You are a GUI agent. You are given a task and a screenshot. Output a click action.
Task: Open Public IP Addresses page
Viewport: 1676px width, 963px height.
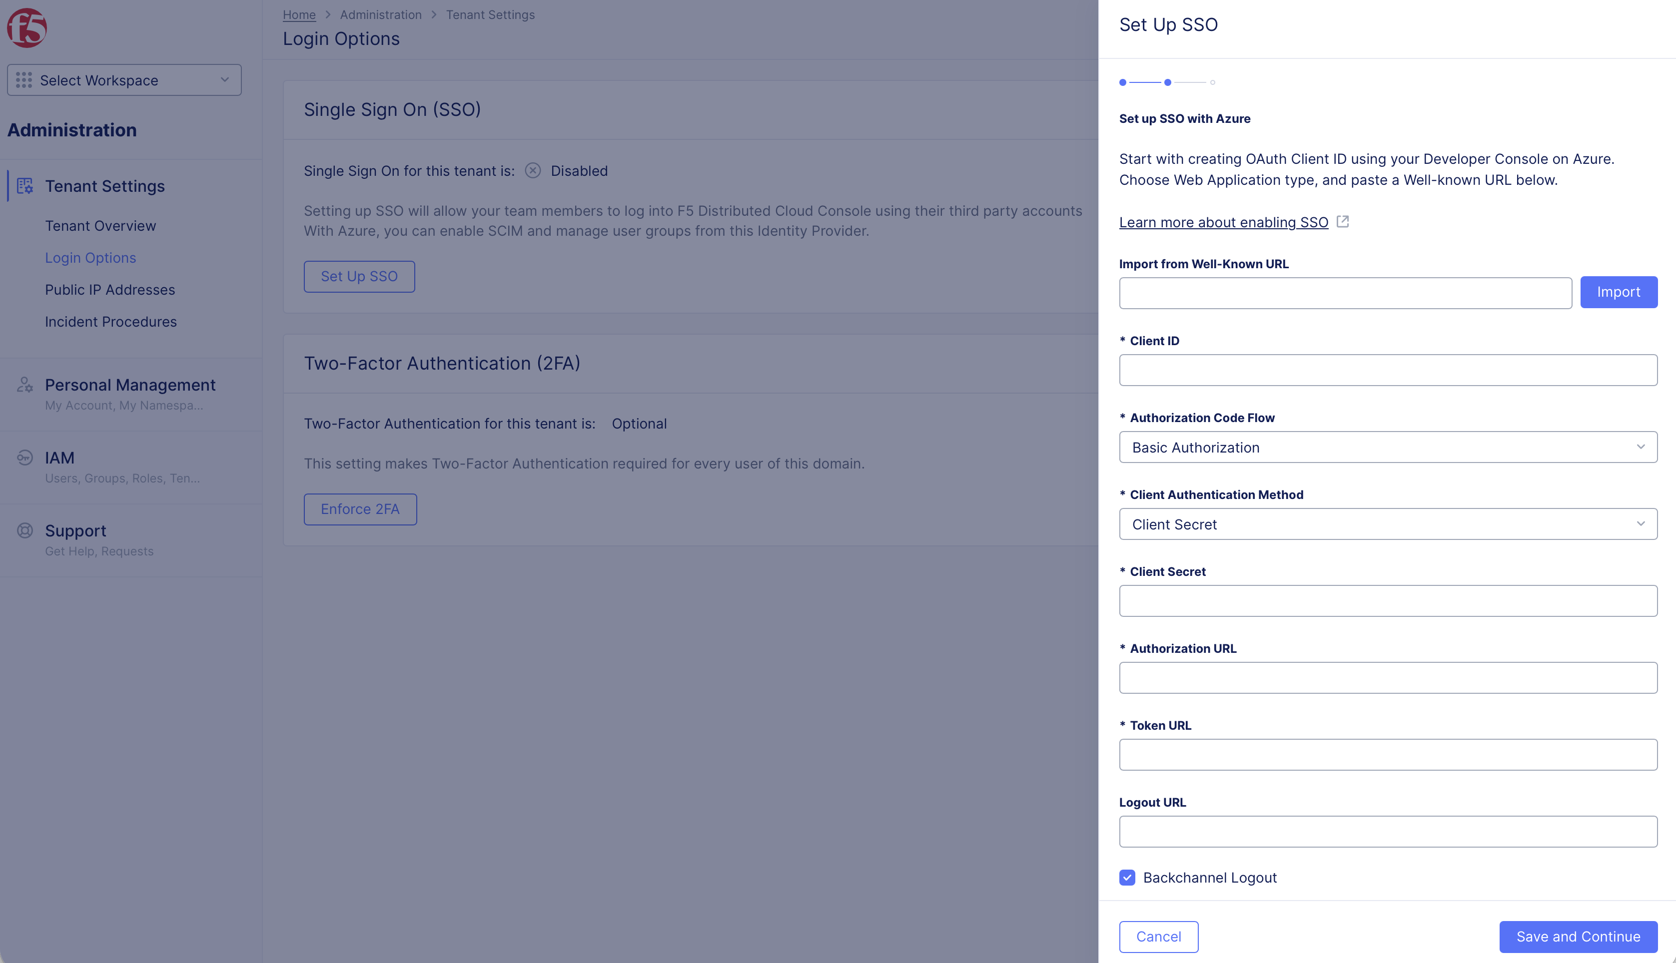110,290
